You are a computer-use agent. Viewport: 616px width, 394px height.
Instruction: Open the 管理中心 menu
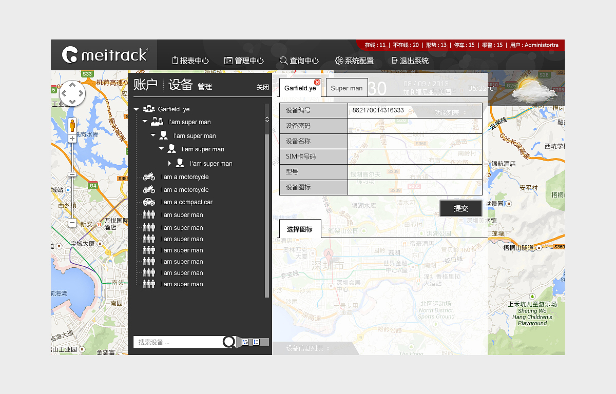(244, 61)
